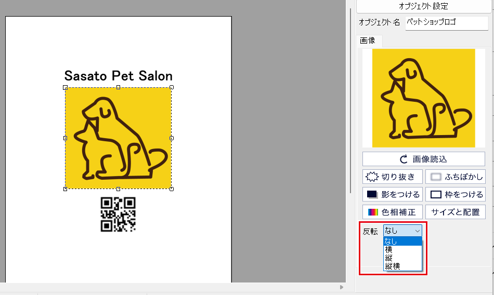This screenshot has width=494, height=295.
Task: Select なし in the flip list
Action: pos(402,242)
